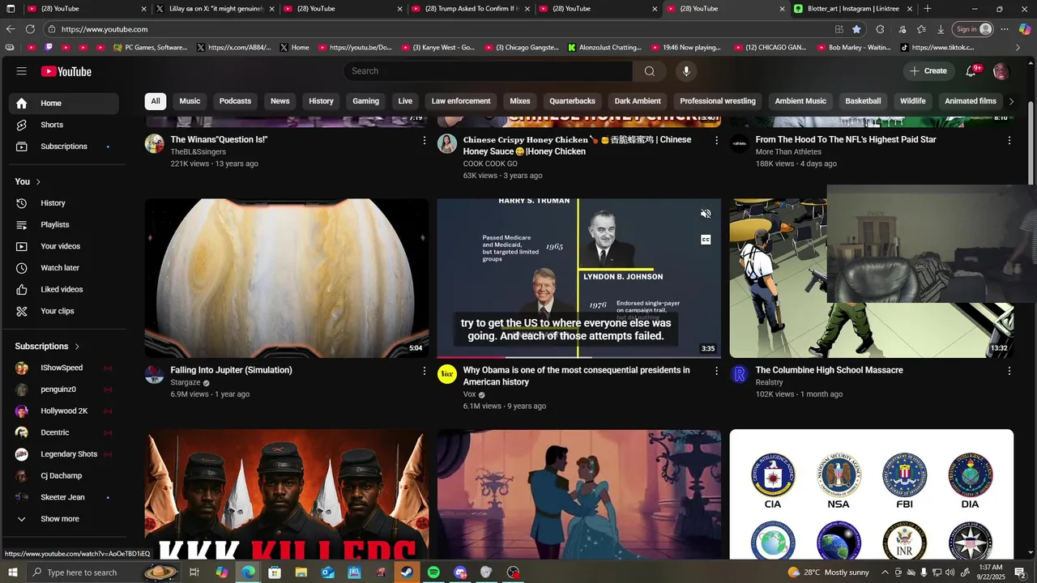Open options for From The Hood video
1037x583 pixels.
click(x=1009, y=140)
